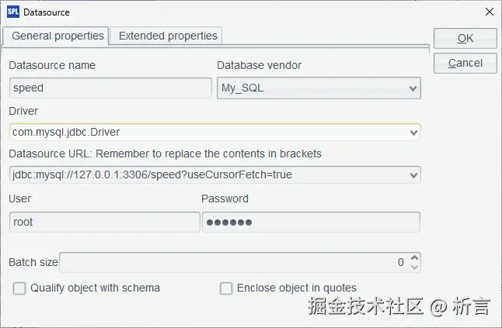
Task: Click the Batch size number field
Action: [x=233, y=263]
